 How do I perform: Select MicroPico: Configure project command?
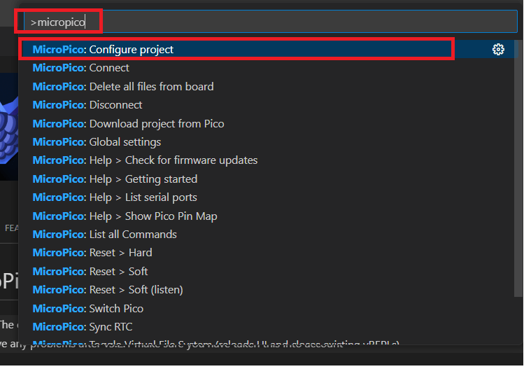103,50
